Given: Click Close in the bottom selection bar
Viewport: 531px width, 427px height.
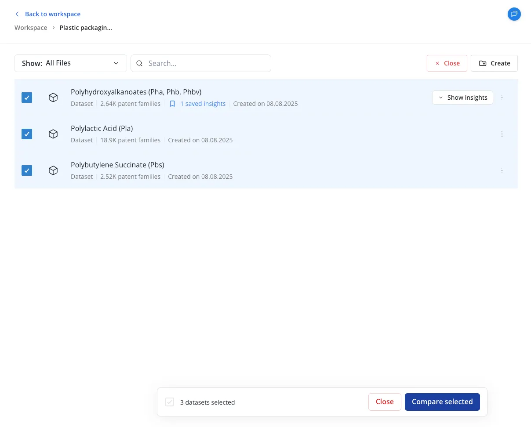Looking at the screenshot, I should pyautogui.click(x=385, y=402).
